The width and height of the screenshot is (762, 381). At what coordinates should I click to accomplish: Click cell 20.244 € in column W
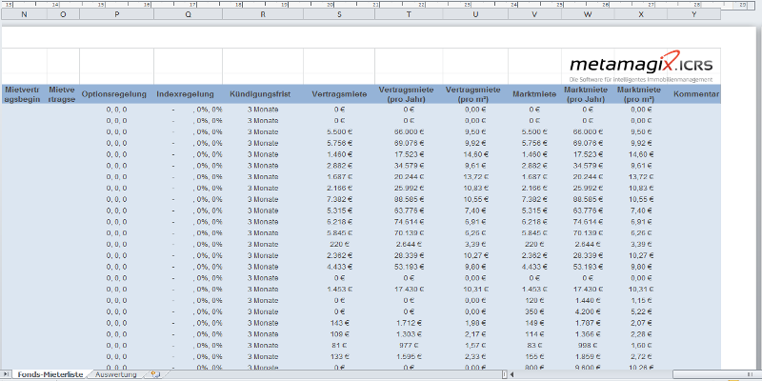pyautogui.click(x=588, y=176)
